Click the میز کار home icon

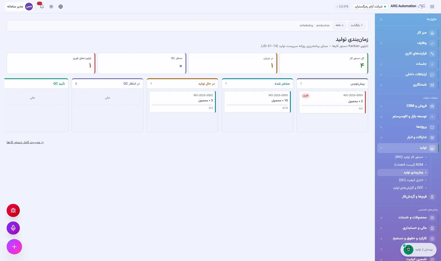(x=432, y=33)
